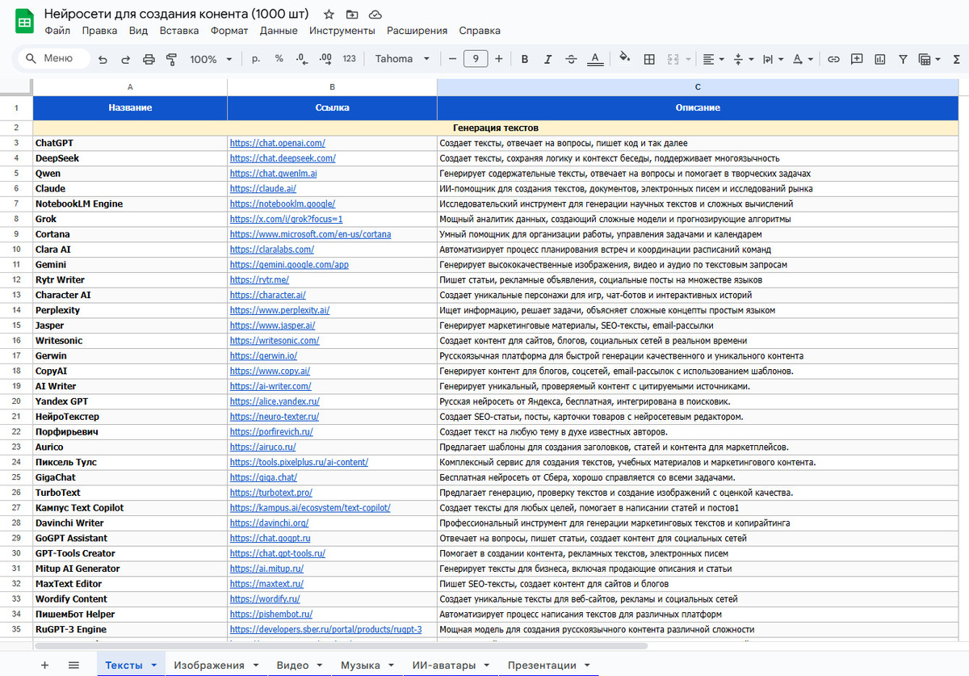Print the spreadsheet
Viewport: 969px width, 676px height.
point(149,59)
